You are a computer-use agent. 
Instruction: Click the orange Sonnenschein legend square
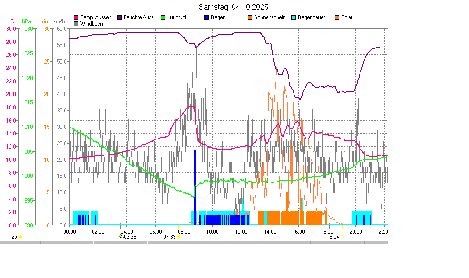(x=250, y=17)
